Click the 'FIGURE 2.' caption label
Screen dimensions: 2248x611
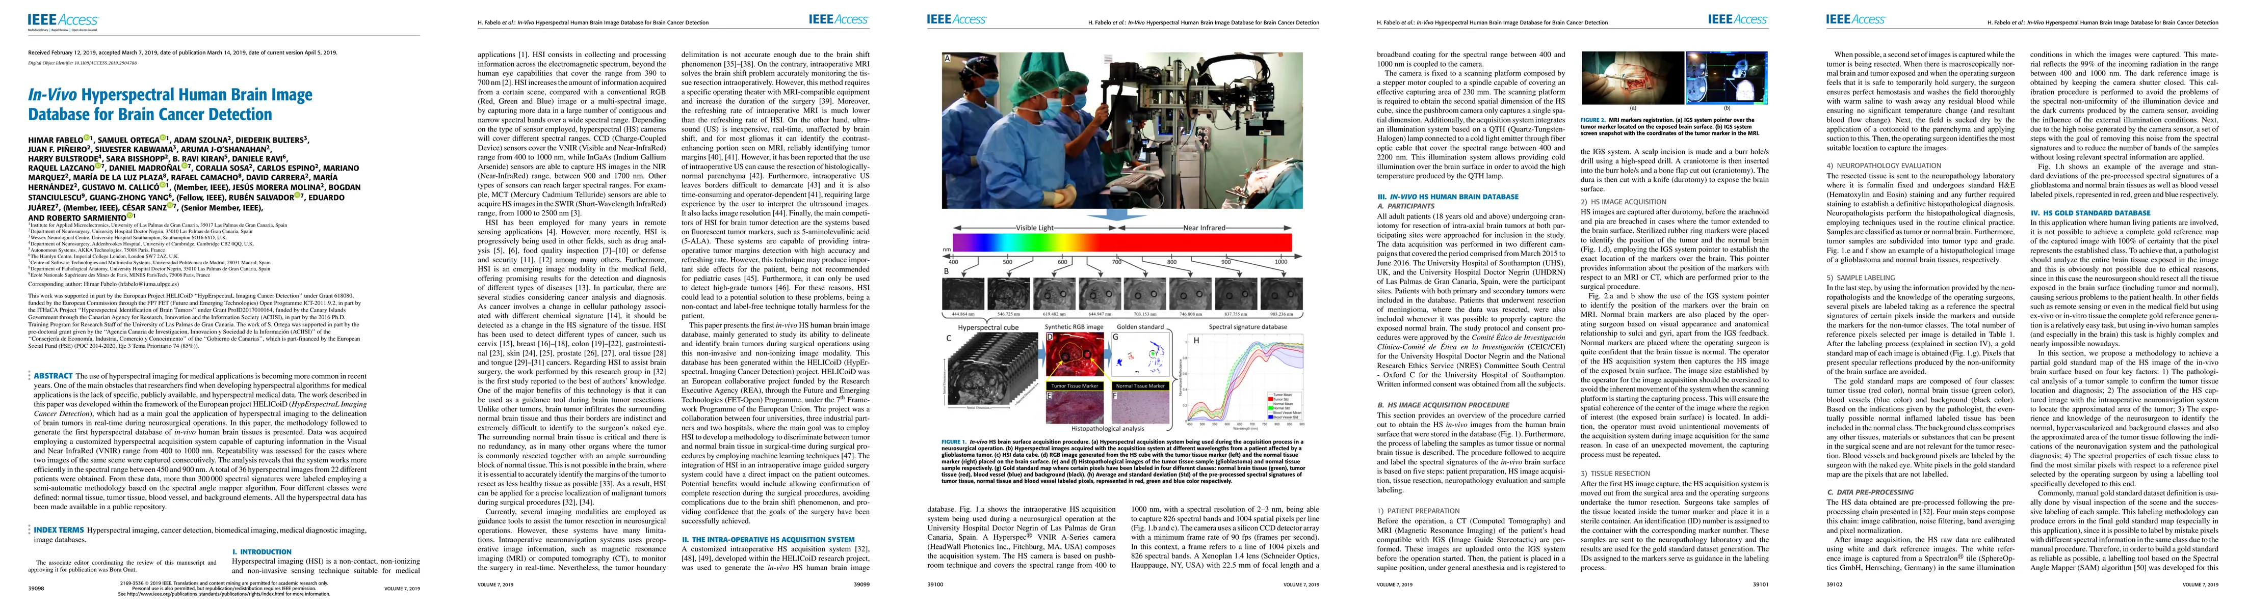pos(1594,120)
